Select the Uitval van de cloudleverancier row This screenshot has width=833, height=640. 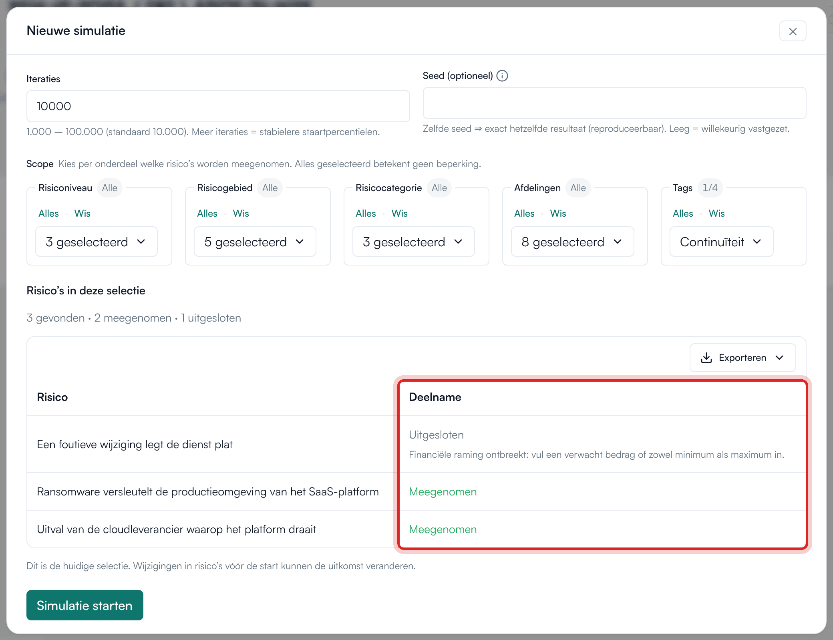416,529
